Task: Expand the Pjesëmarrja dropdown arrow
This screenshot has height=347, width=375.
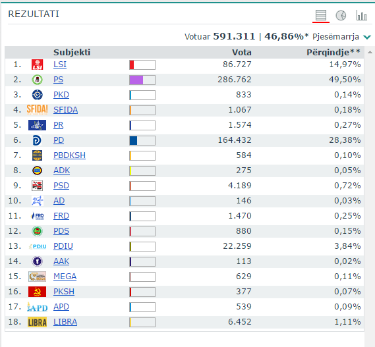Action: (367, 37)
